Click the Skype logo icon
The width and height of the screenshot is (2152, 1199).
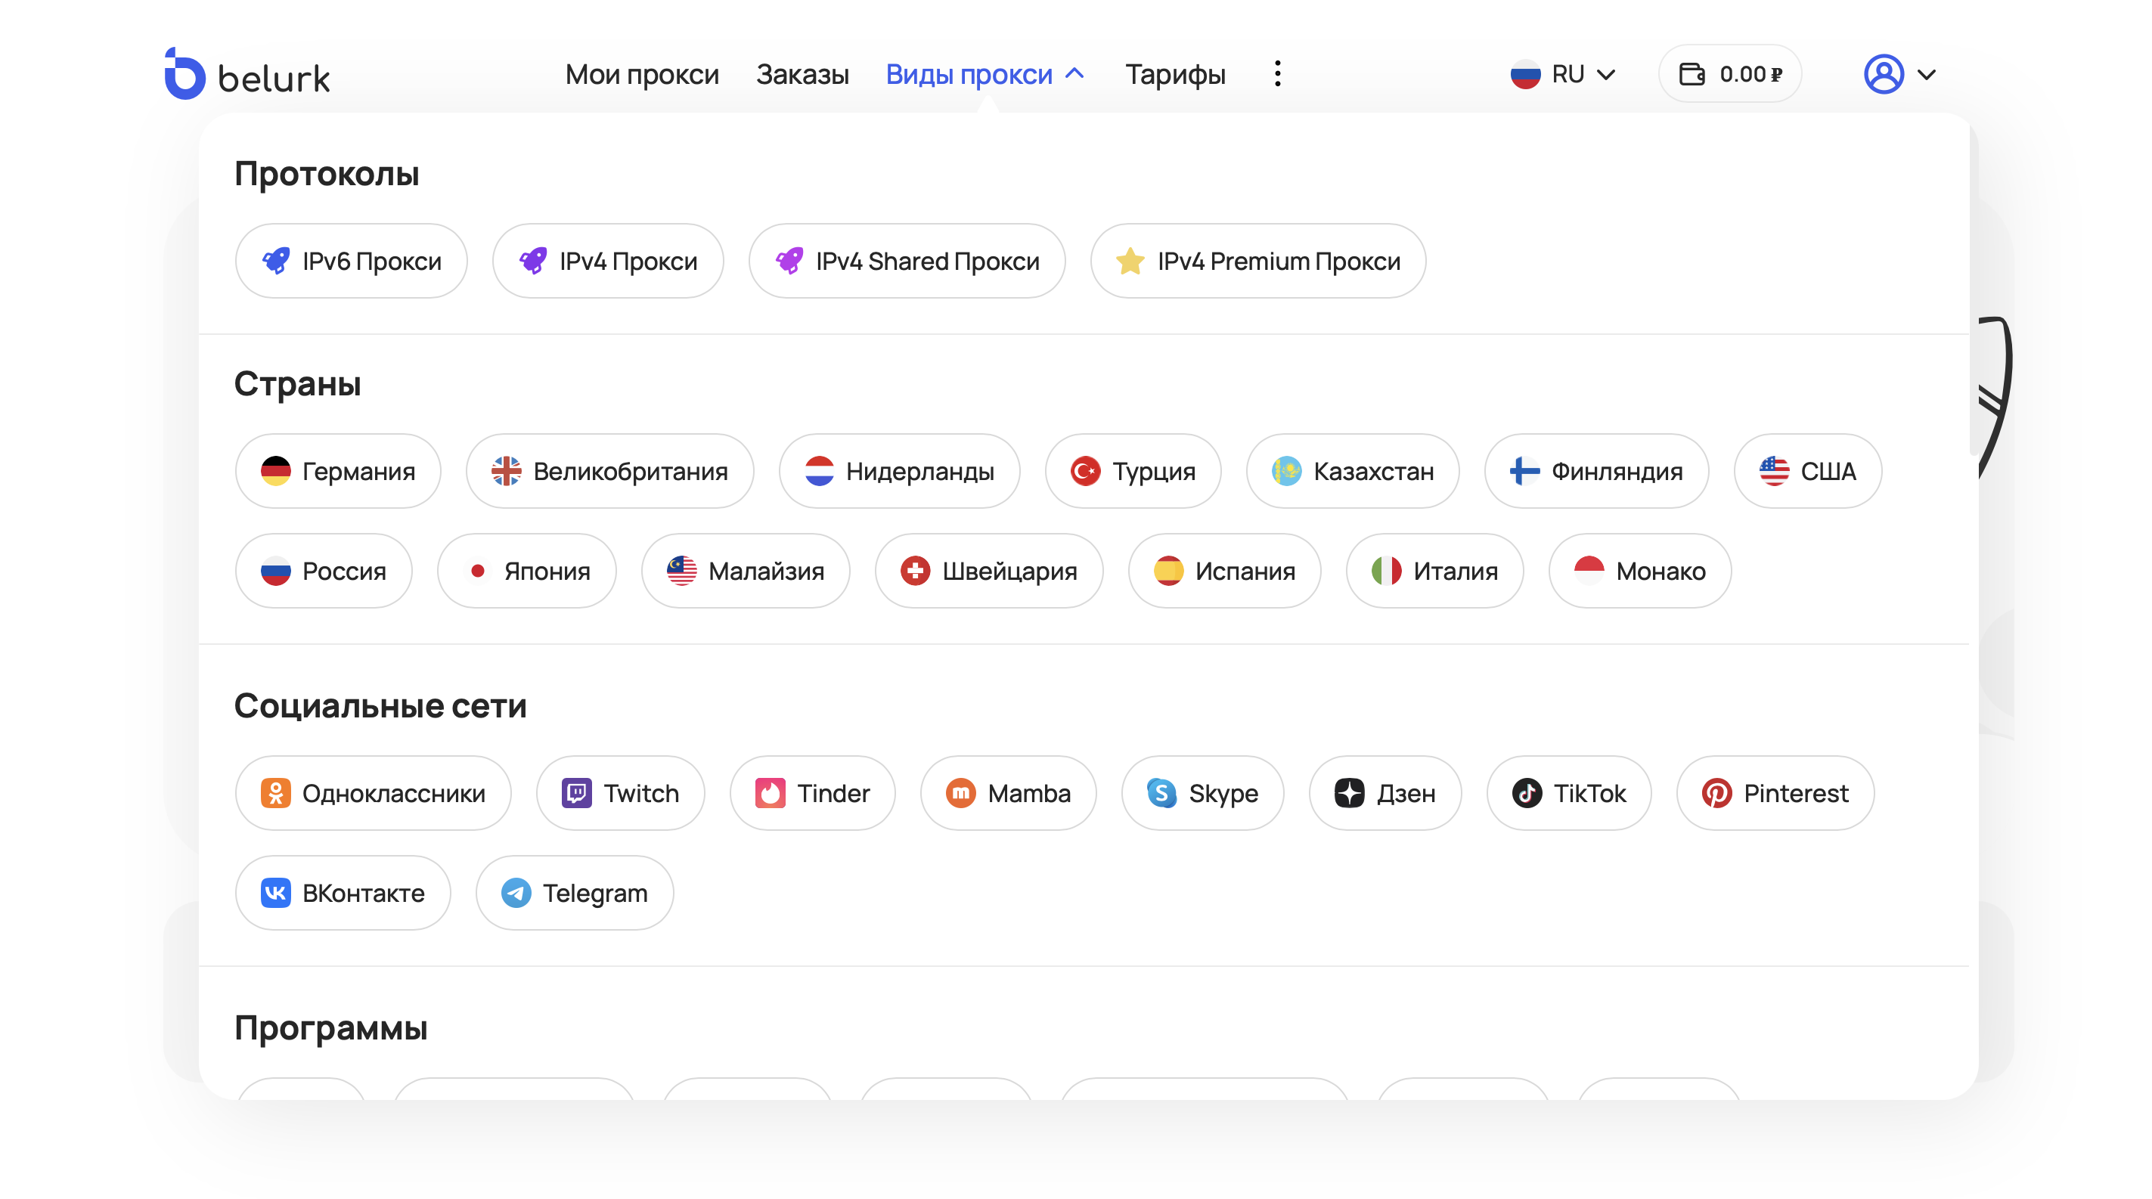pyautogui.click(x=1161, y=792)
